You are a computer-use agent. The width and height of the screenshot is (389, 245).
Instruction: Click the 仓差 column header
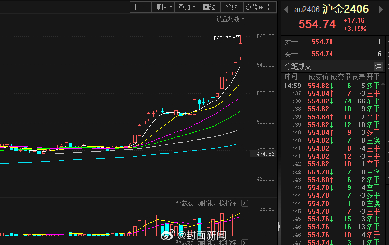[x=358, y=77]
